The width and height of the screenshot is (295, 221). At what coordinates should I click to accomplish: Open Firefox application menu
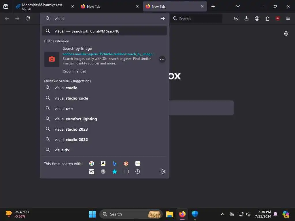click(288, 18)
